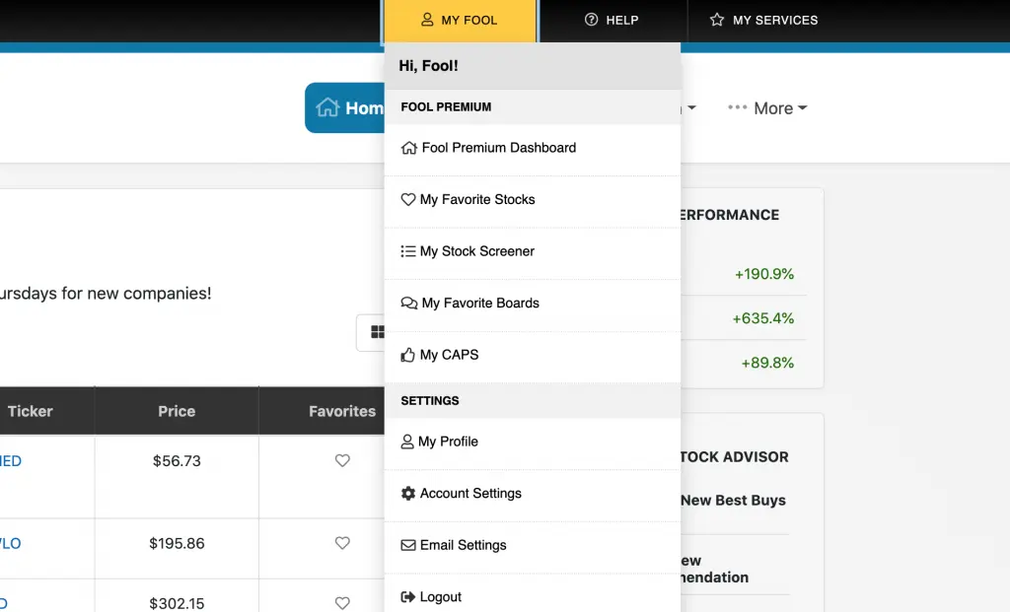This screenshot has width=1010, height=612.
Task: Click the +89.8% performance value
Action: (767, 363)
